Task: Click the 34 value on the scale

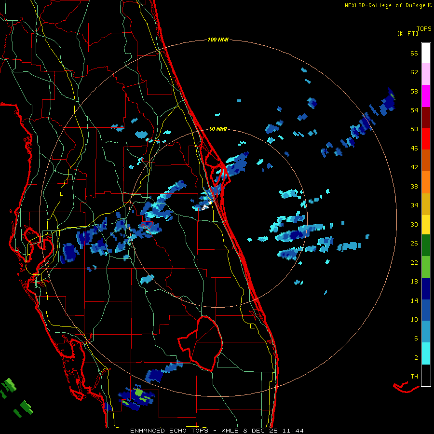Action: click(414, 205)
